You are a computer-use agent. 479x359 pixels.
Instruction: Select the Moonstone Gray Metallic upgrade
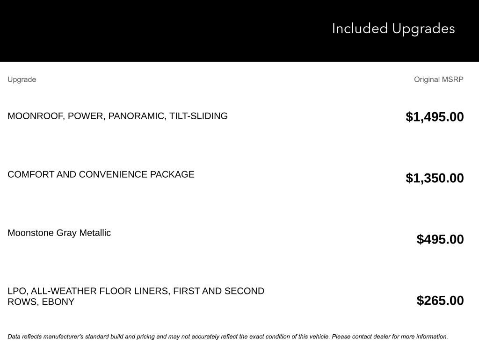click(x=59, y=233)
